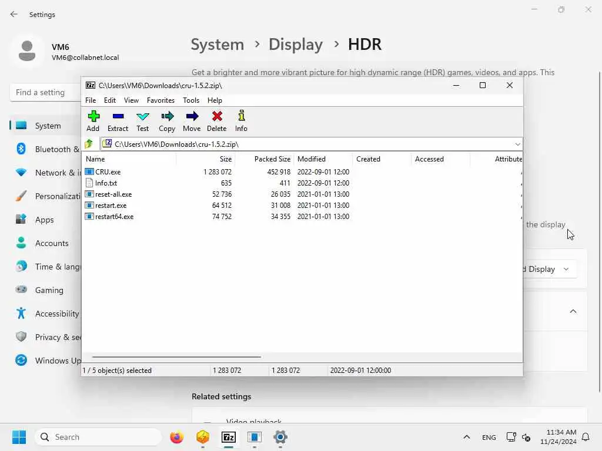Launch Firefox from the taskbar
Image resolution: width=602 pixels, height=451 pixels.
176,437
